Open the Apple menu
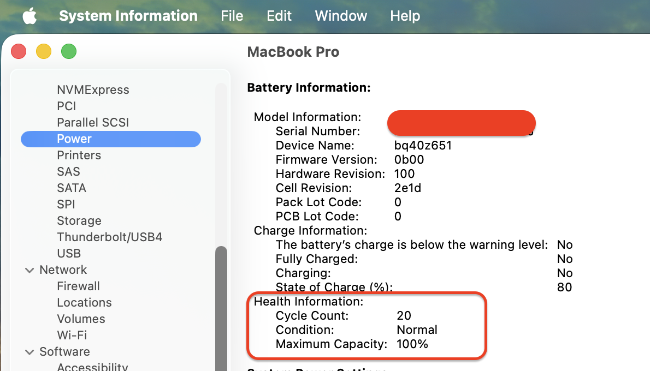Viewport: 650px width, 371px height. (29, 16)
